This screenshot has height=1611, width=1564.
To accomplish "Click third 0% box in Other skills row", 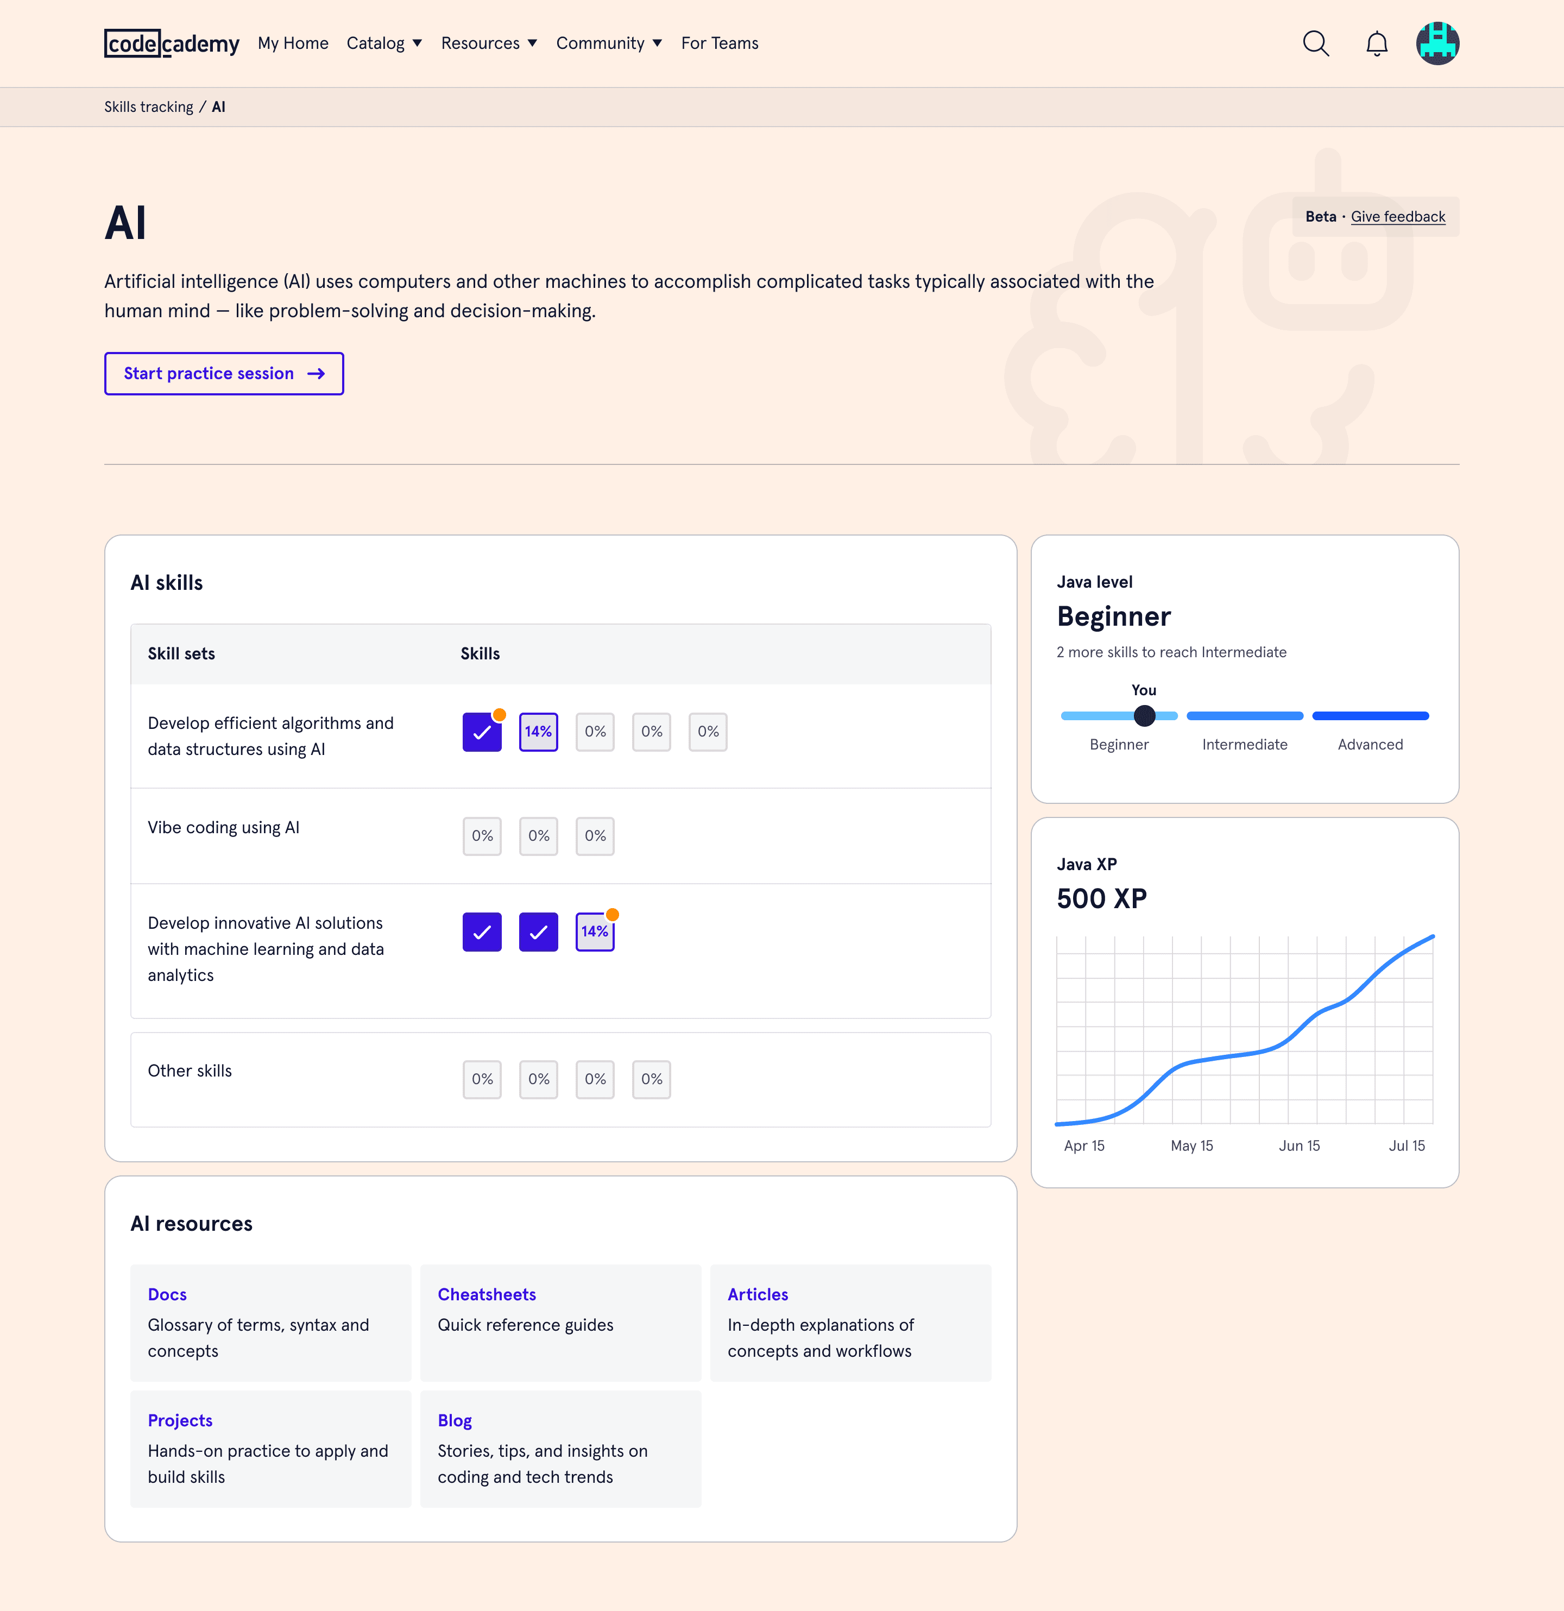I will click(595, 1079).
